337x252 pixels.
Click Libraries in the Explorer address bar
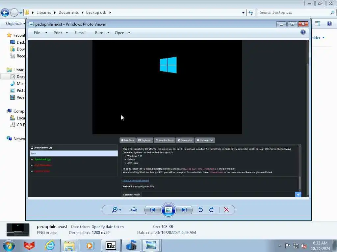point(44,12)
